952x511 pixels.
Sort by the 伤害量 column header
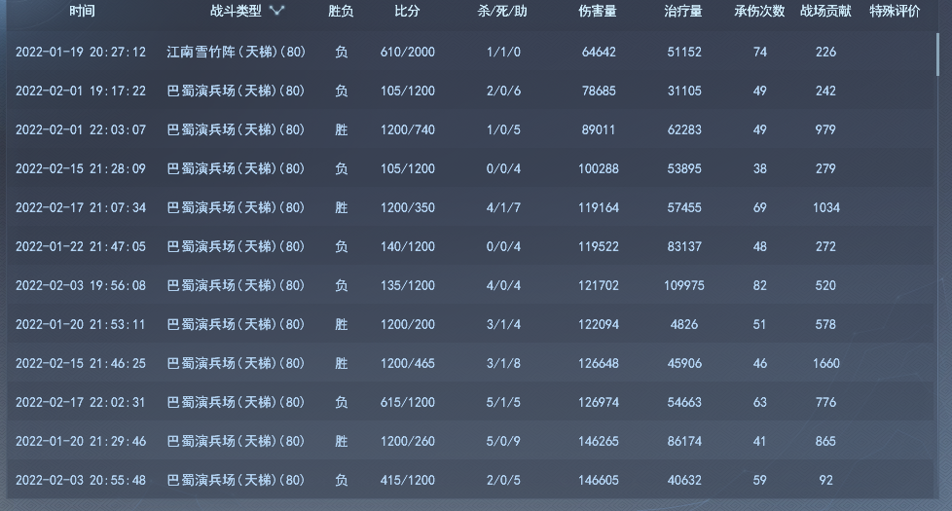coord(598,11)
